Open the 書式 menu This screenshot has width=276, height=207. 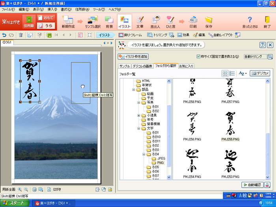pos(65,9)
